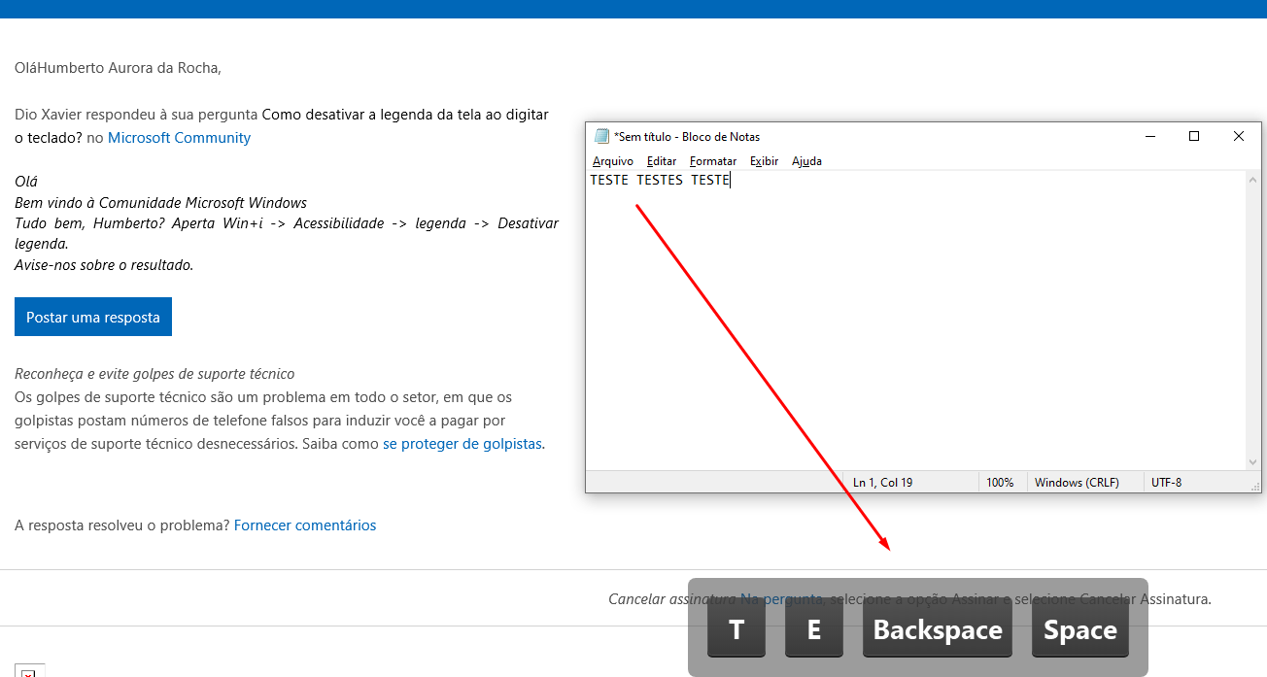Click the greeting 'OláHumberto Aurora da Rocha'

pos(118,68)
